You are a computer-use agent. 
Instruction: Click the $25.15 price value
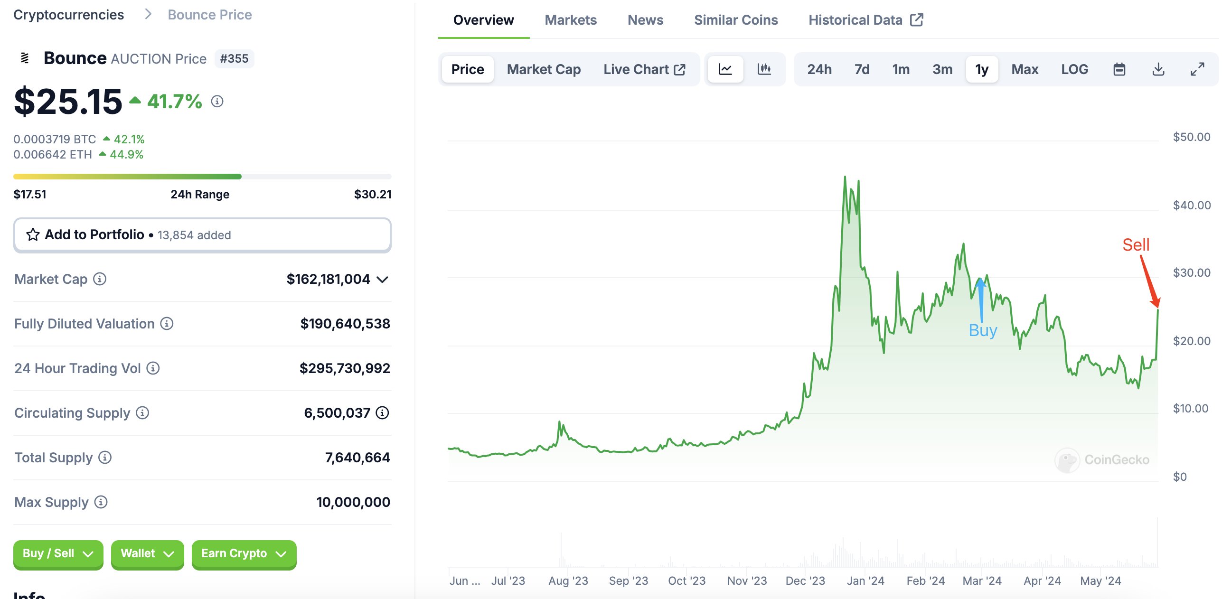point(68,101)
